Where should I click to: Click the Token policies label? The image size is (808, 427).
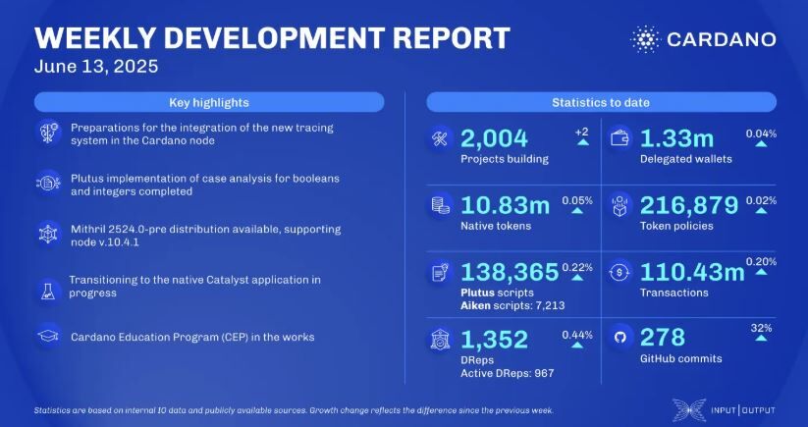tap(676, 226)
